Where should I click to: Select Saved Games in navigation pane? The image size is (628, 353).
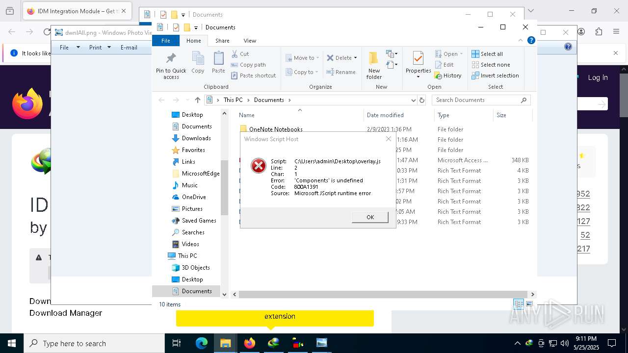(x=199, y=221)
